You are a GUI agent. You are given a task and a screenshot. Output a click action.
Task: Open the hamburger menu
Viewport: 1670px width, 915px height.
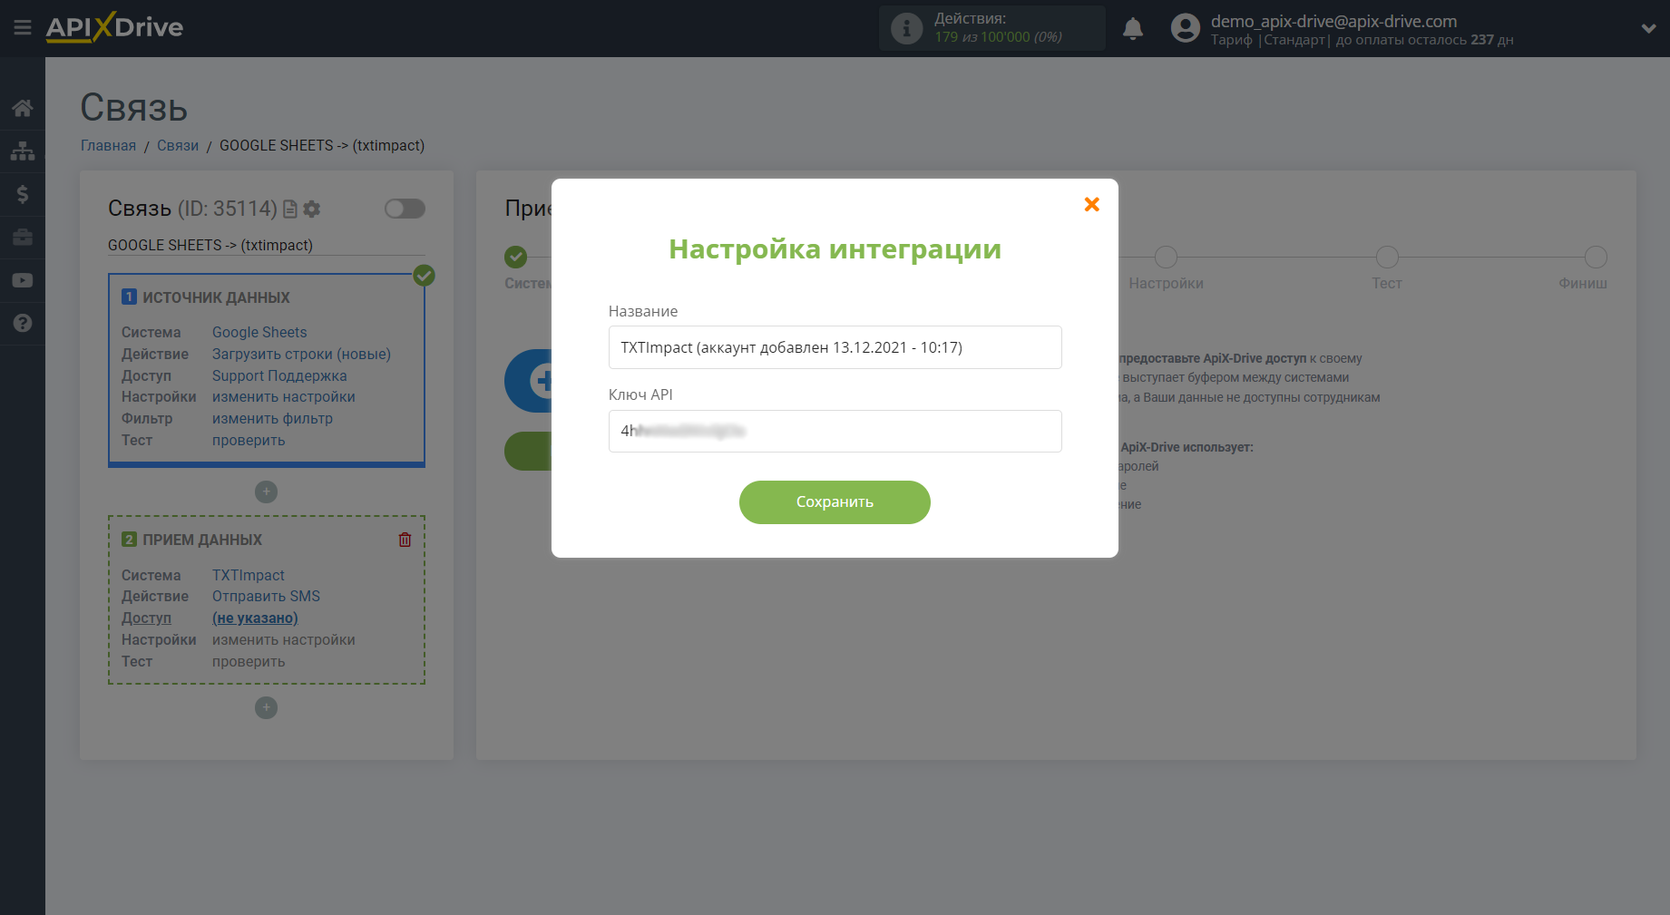pyautogui.click(x=23, y=28)
